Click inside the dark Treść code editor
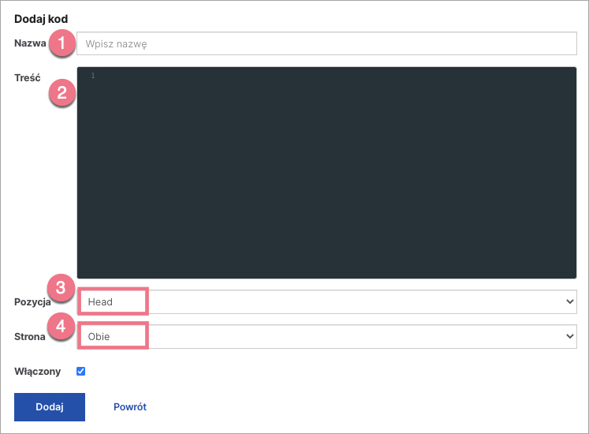589x434 pixels. 326,174
